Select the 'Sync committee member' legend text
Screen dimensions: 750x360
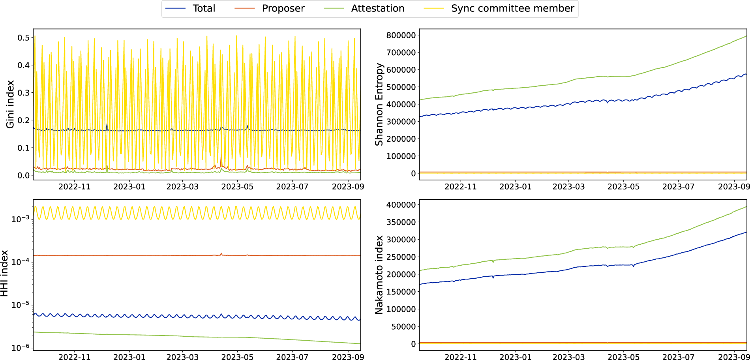click(512, 9)
